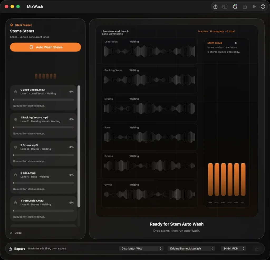Click 'Lane 4 · Bass · Waiting' text
The width and height of the screenshot is (270, 260).
click(35, 177)
